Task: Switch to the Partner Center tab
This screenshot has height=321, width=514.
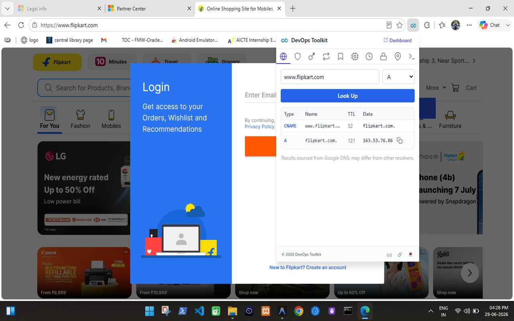Action: coord(149,8)
